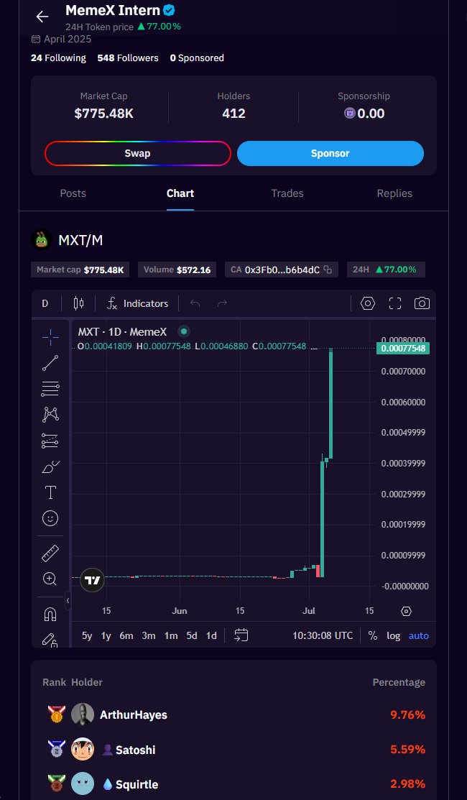This screenshot has width=467, height=800.
Task: Switch to the Trades tab
Action: 287,193
